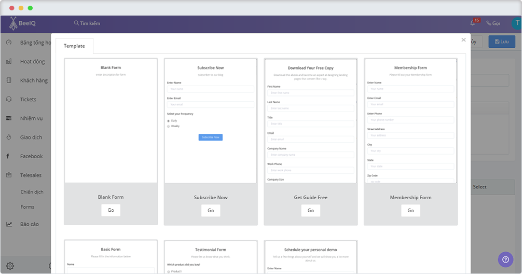
Task: Click the Lưu save button
Action: point(501,42)
